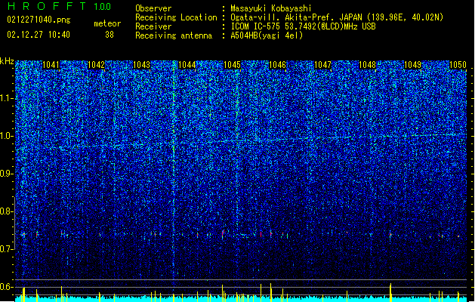Screen dimensions: 475x302
Task: Click the 'Receiving antenna' label
Action: coord(174,35)
